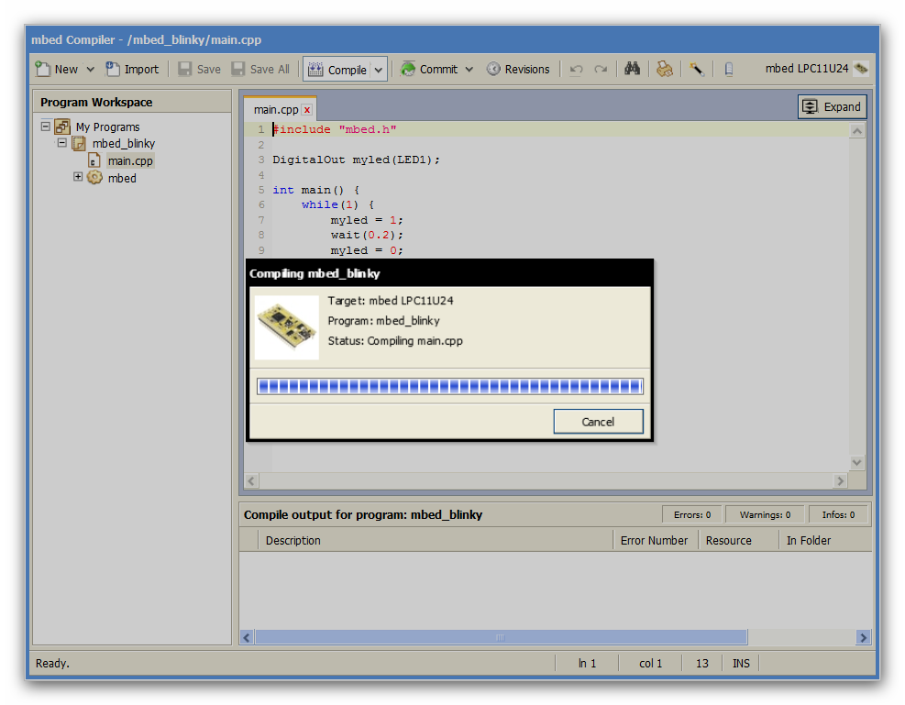Click the compile progress bar
The width and height of the screenshot is (905, 705).
449,387
